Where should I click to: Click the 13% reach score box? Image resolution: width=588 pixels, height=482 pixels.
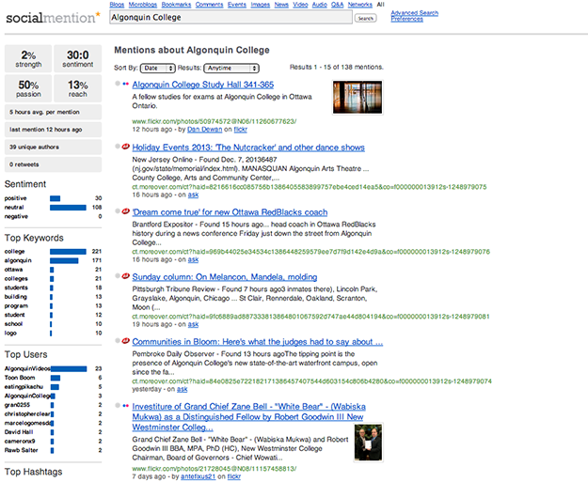78,88
